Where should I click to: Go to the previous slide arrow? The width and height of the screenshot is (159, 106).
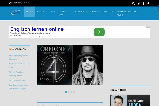[62, 92]
